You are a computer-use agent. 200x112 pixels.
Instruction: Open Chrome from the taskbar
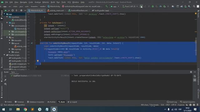click(25, 109)
